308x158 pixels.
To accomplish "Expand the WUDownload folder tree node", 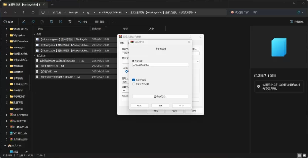I will coord(7,42).
